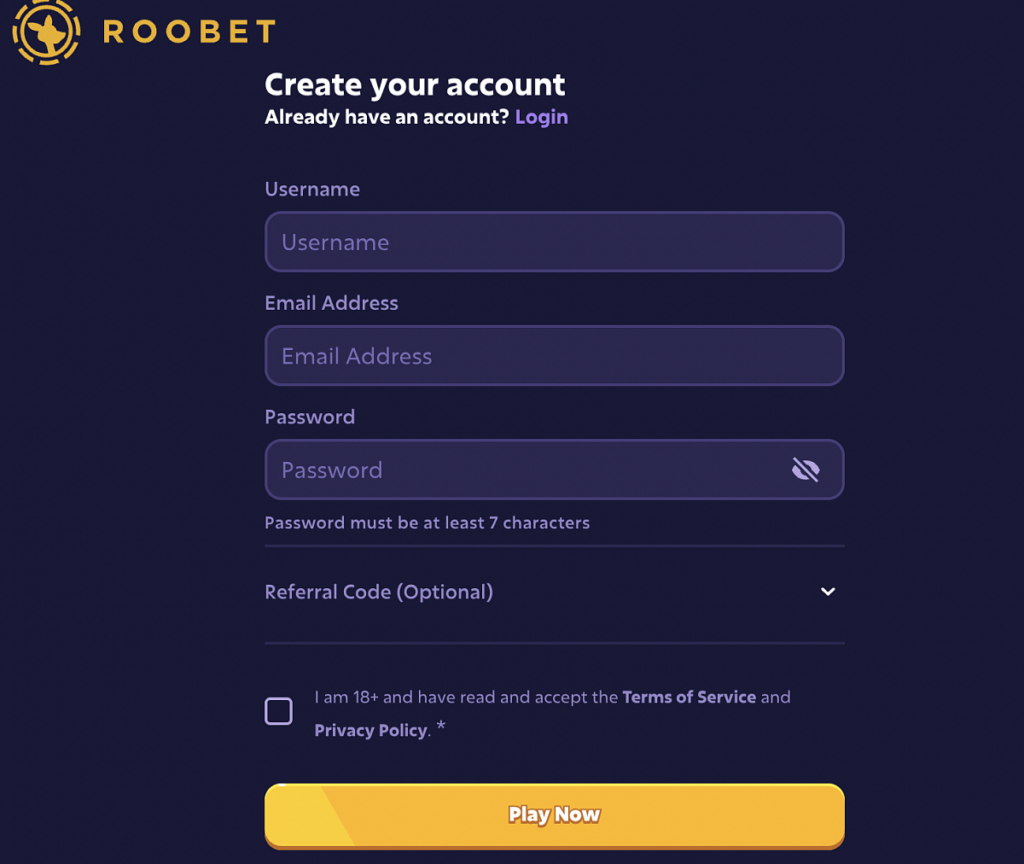The height and width of the screenshot is (864, 1024).
Task: Open the Referral Code (Optional) section
Action: (379, 592)
